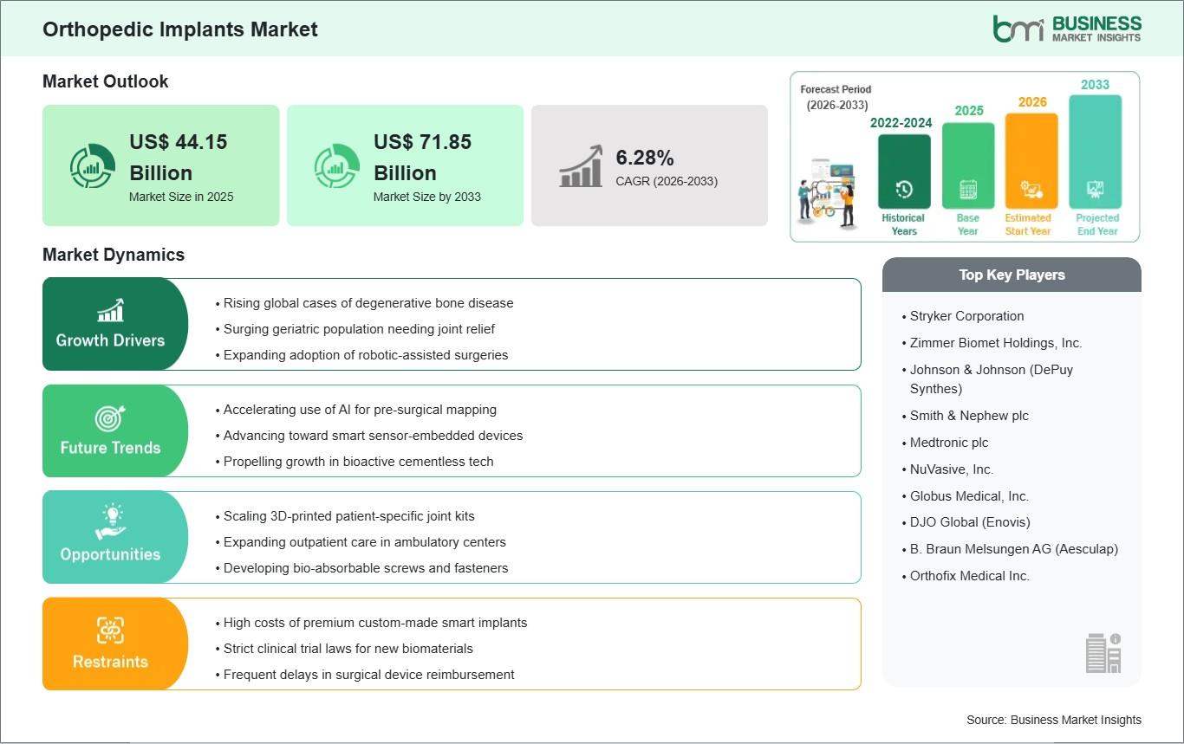Click the donut chart icon beside US$ 71.85 Billion

coord(336,165)
